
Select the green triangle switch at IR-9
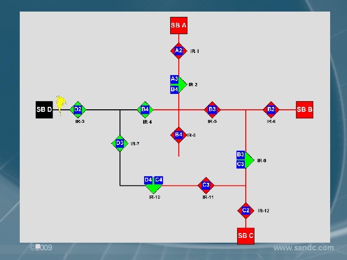(250, 160)
